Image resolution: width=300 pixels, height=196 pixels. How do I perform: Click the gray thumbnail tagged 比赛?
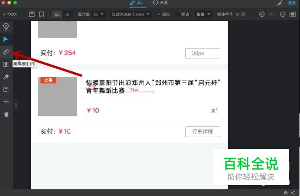[57, 96]
